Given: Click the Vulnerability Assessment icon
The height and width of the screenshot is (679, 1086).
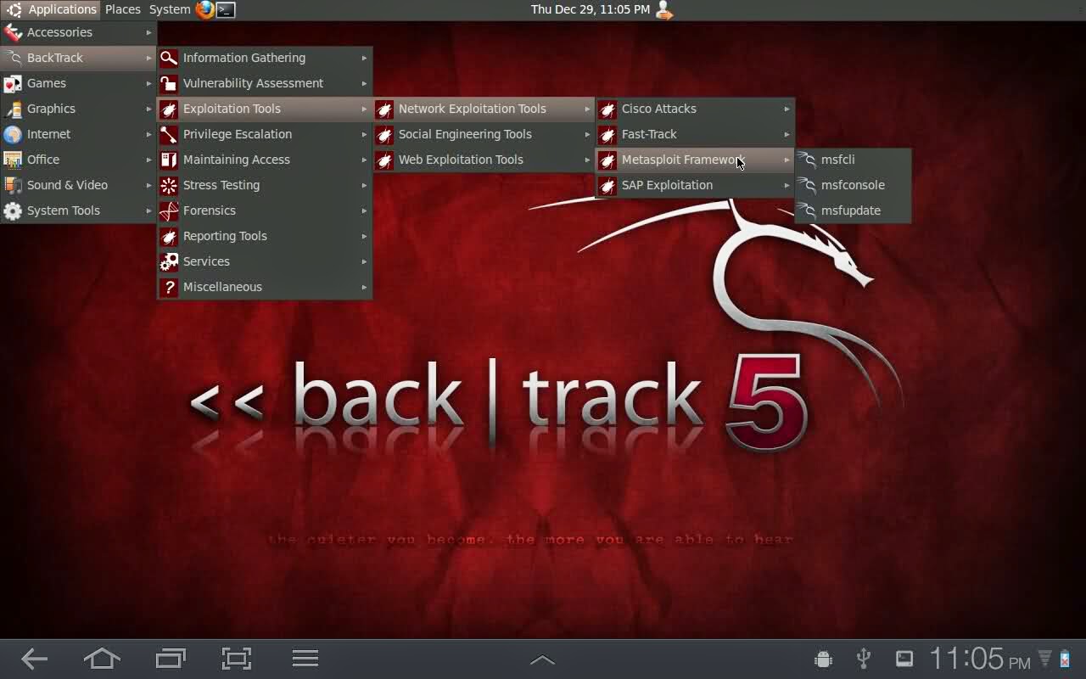Looking at the screenshot, I should click(169, 83).
